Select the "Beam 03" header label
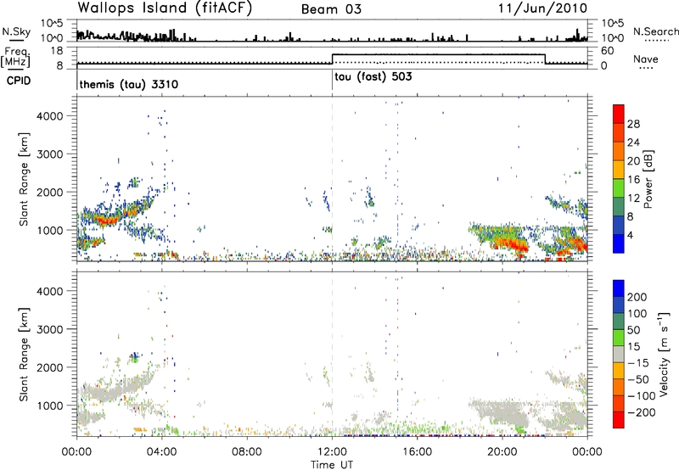 331,9
